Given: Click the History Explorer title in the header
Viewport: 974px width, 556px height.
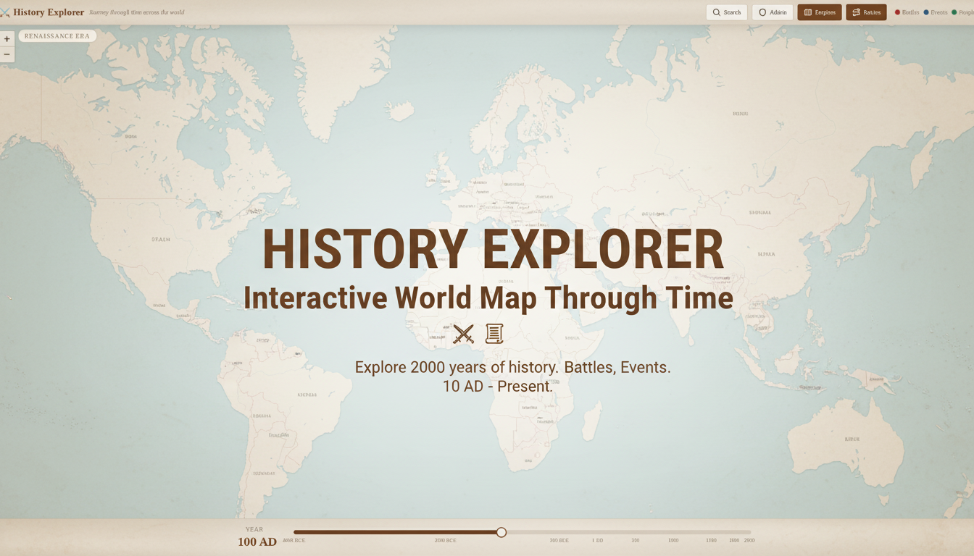Looking at the screenshot, I should pos(49,12).
